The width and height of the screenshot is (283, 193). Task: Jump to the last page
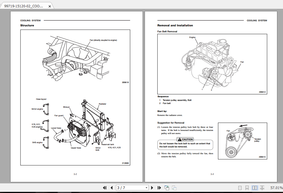coord(159,188)
